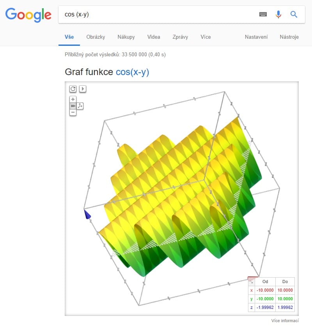Zoom in on the graph with plus
The width and height of the screenshot is (312, 330).
click(73, 99)
